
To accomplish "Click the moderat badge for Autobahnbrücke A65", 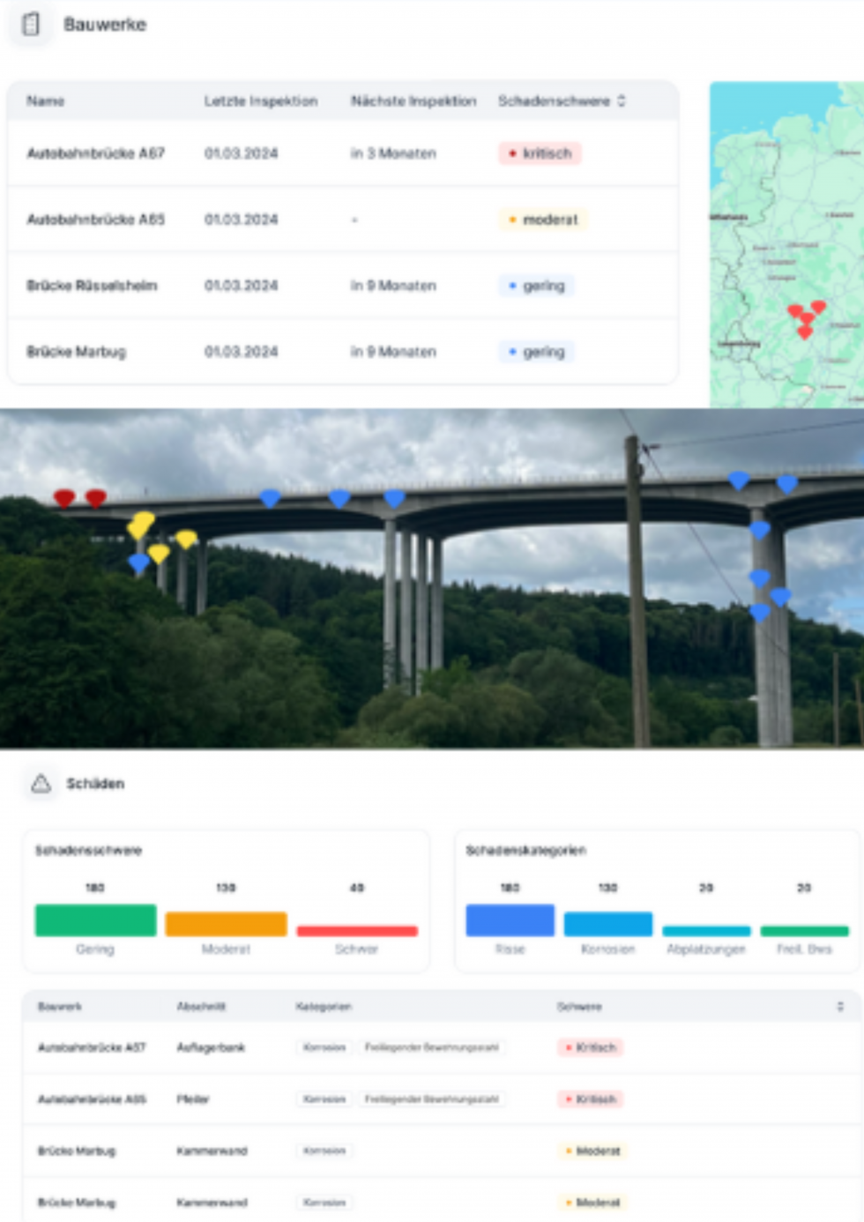I will 542,220.
